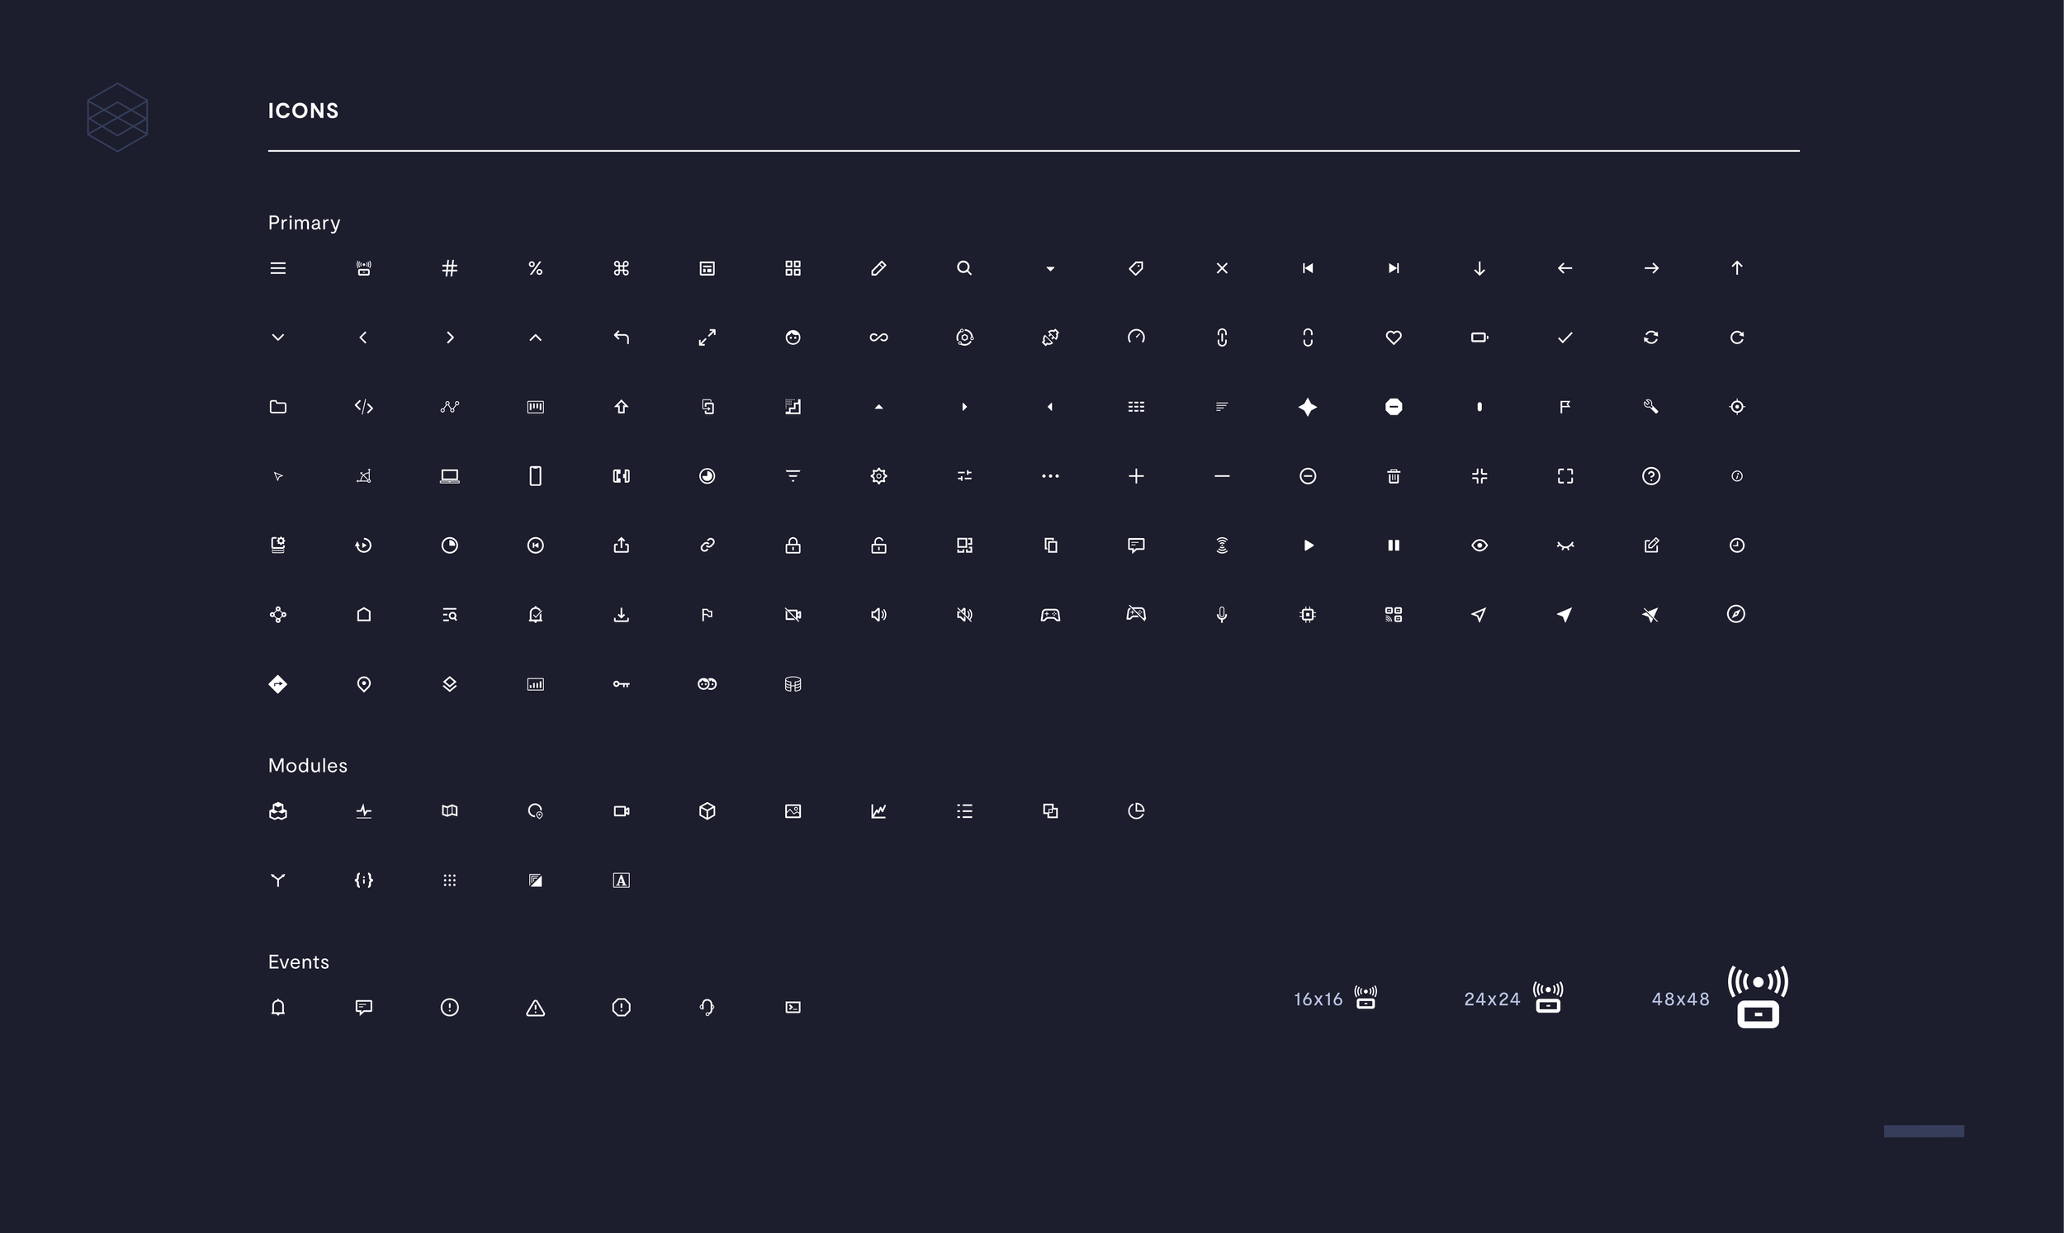Click the warning triangle event icon
This screenshot has width=2064, height=1233.
pyautogui.click(x=535, y=1008)
